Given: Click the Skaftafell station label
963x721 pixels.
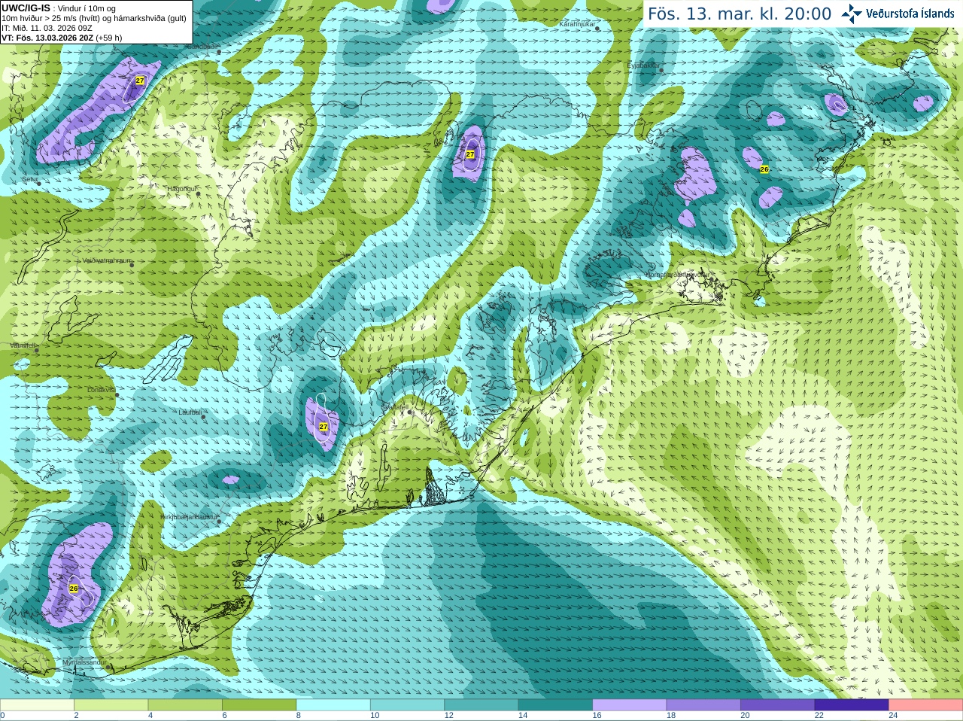Looking at the screenshot, I should coord(393,406).
